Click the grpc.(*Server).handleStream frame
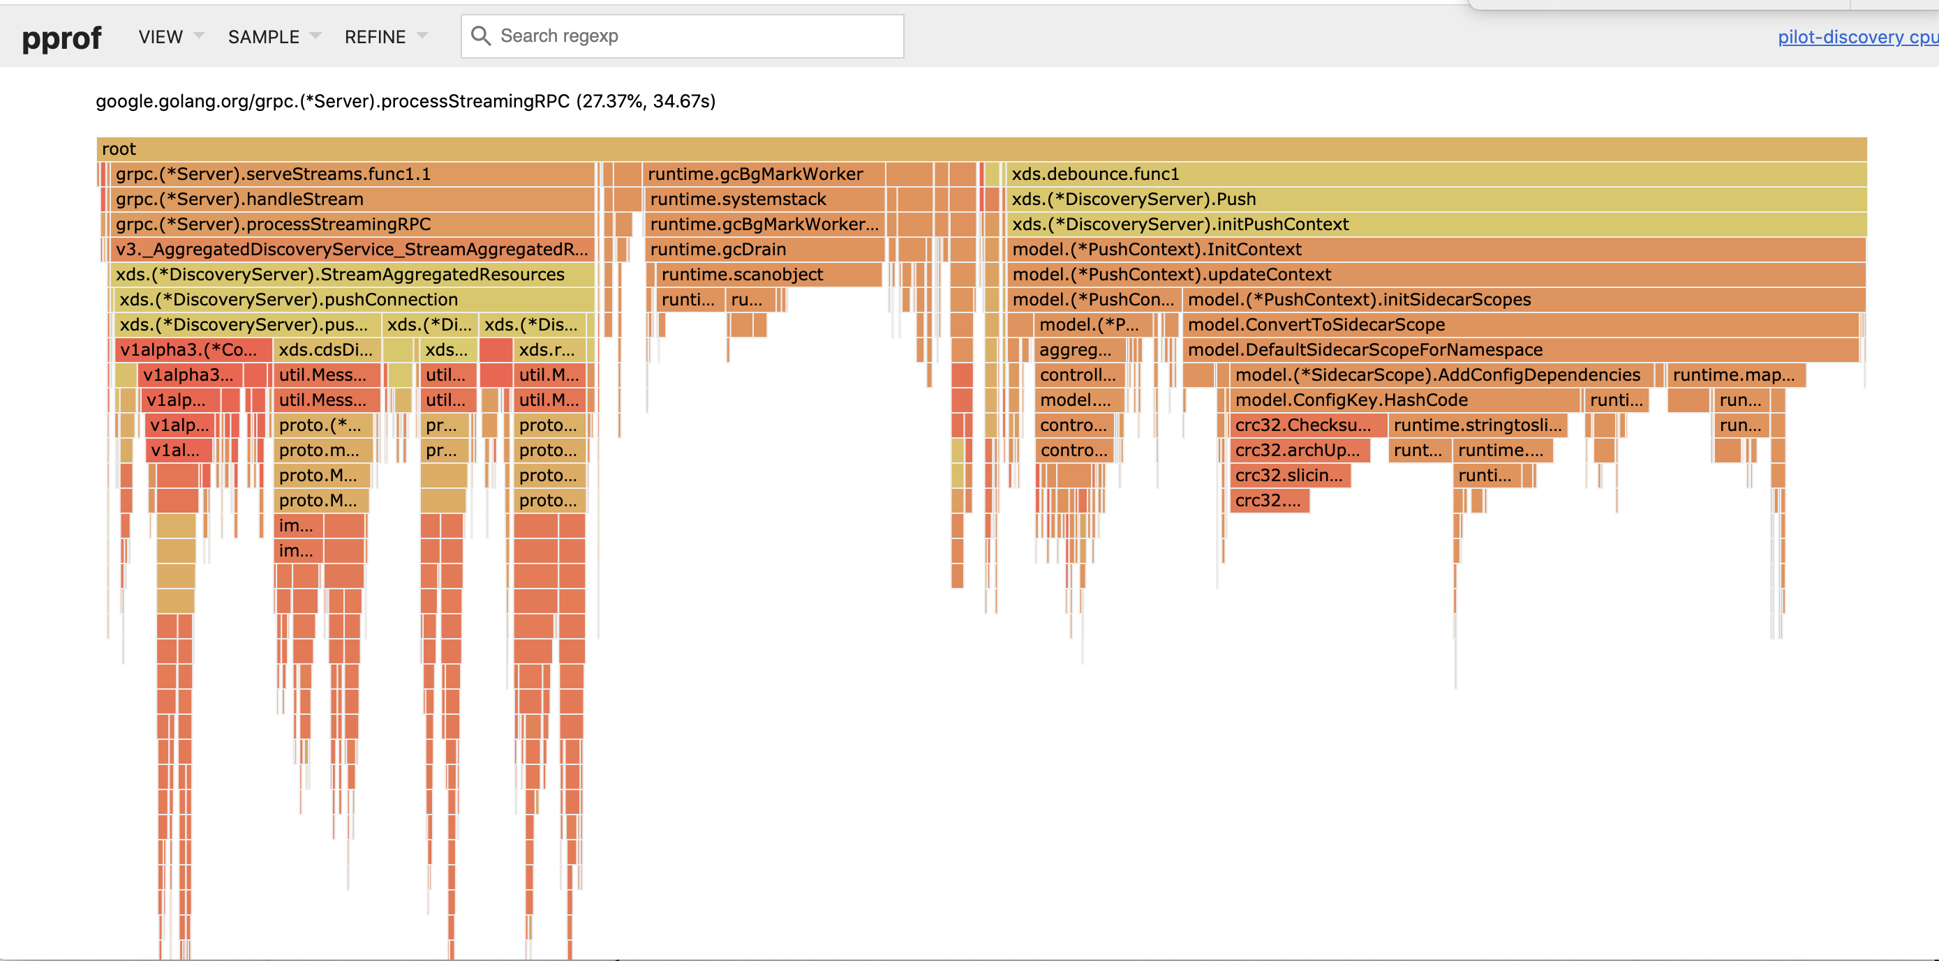Screen dimensions: 1939x961 352,199
